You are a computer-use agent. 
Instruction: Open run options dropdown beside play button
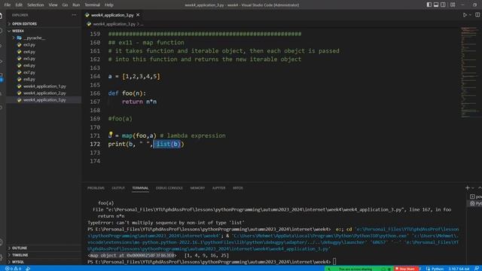click(x=470, y=15)
